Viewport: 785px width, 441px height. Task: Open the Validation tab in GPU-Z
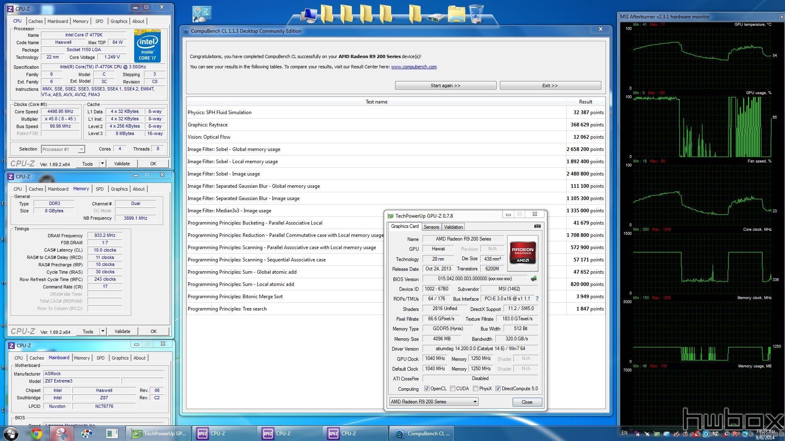coord(453,227)
